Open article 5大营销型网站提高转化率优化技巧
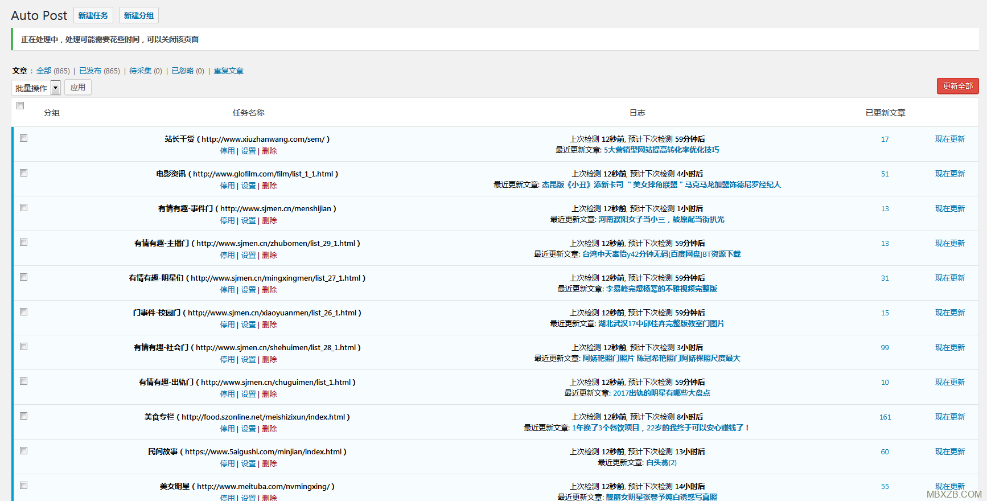The height and width of the screenshot is (501, 987). pos(661,150)
